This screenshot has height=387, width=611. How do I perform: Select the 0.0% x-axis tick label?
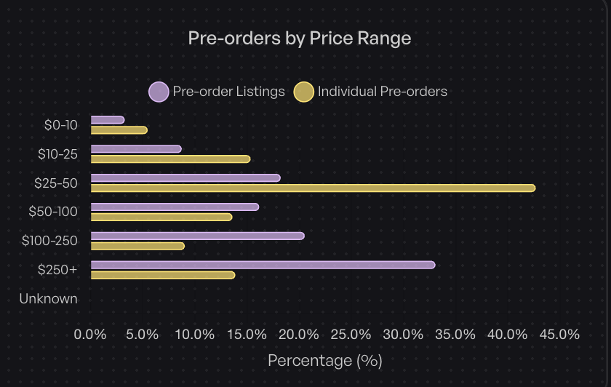click(x=91, y=335)
